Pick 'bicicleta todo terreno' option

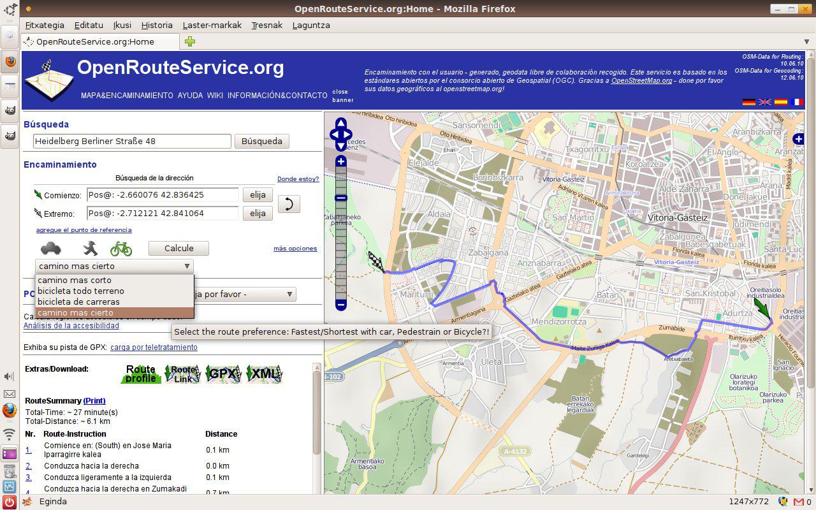click(81, 291)
